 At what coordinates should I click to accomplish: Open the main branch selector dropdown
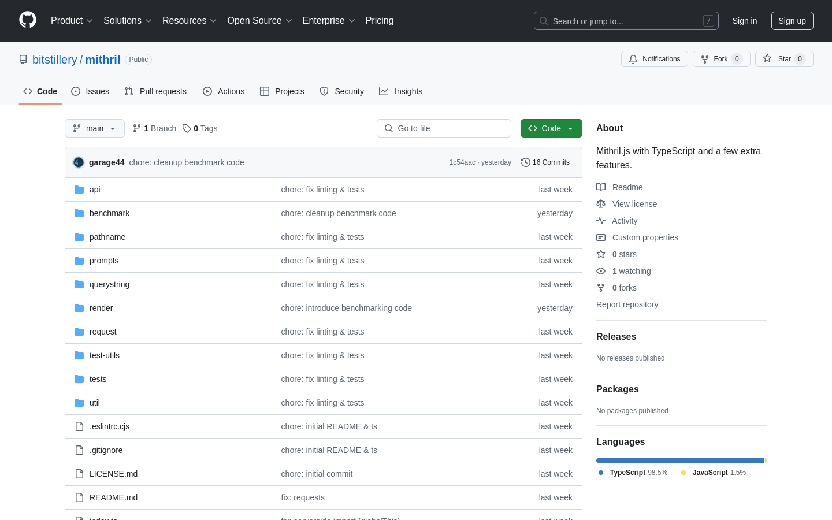click(x=95, y=128)
